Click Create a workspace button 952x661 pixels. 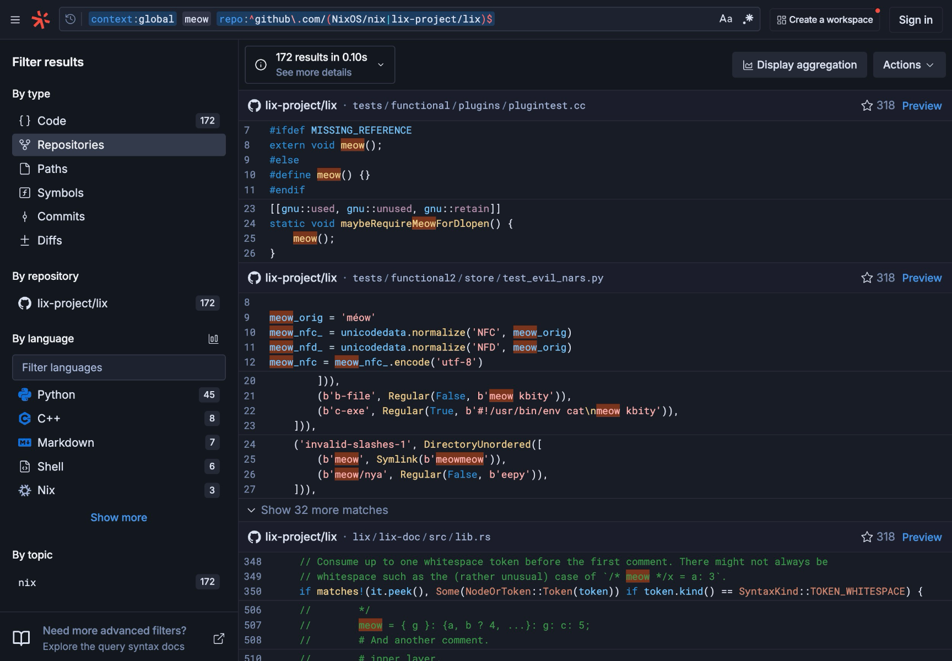[825, 20]
